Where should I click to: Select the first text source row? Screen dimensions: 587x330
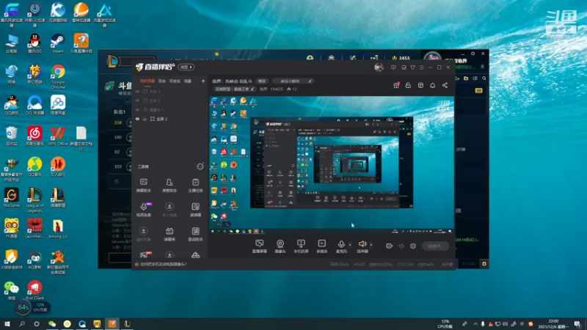(x=170, y=91)
